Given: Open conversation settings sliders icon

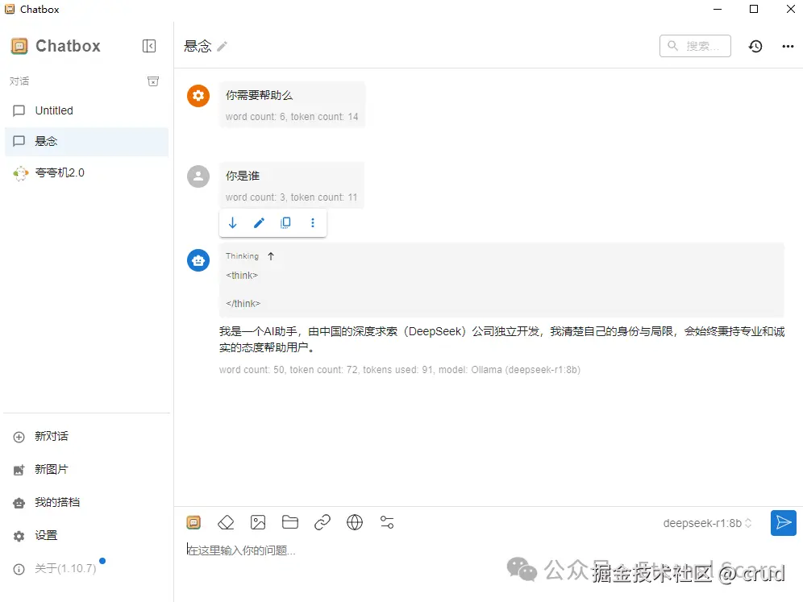Looking at the screenshot, I should 387,523.
